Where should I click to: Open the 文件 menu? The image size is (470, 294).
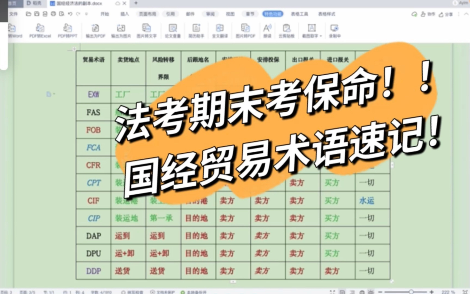(x=13, y=14)
